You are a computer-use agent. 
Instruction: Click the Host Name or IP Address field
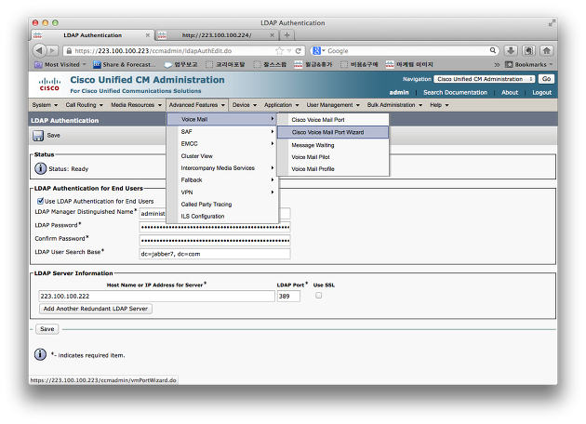(156, 297)
